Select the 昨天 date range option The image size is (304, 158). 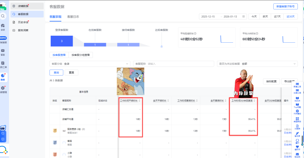click(265, 17)
